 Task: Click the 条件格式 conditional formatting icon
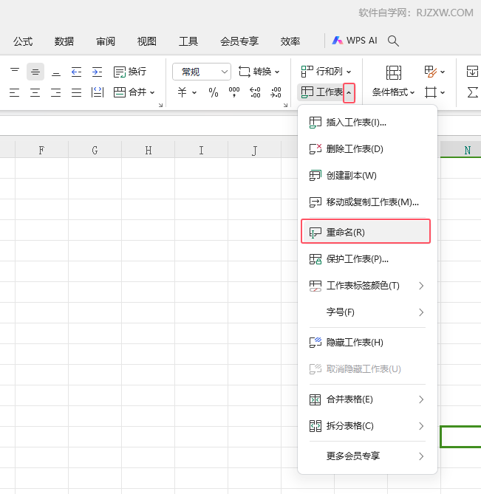[394, 72]
